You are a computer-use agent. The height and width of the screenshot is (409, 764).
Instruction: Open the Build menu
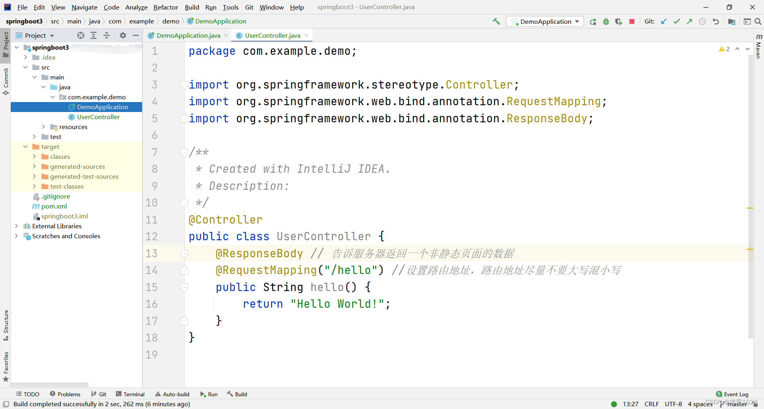click(192, 7)
